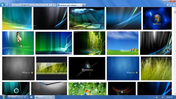Click the scrollbar up arrow
176x99 pixels.
(x=175, y=8)
